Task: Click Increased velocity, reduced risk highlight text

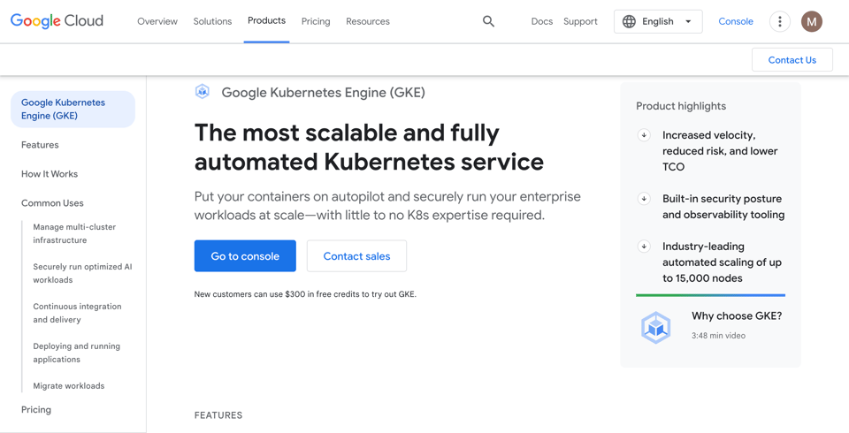Action: [x=720, y=151]
